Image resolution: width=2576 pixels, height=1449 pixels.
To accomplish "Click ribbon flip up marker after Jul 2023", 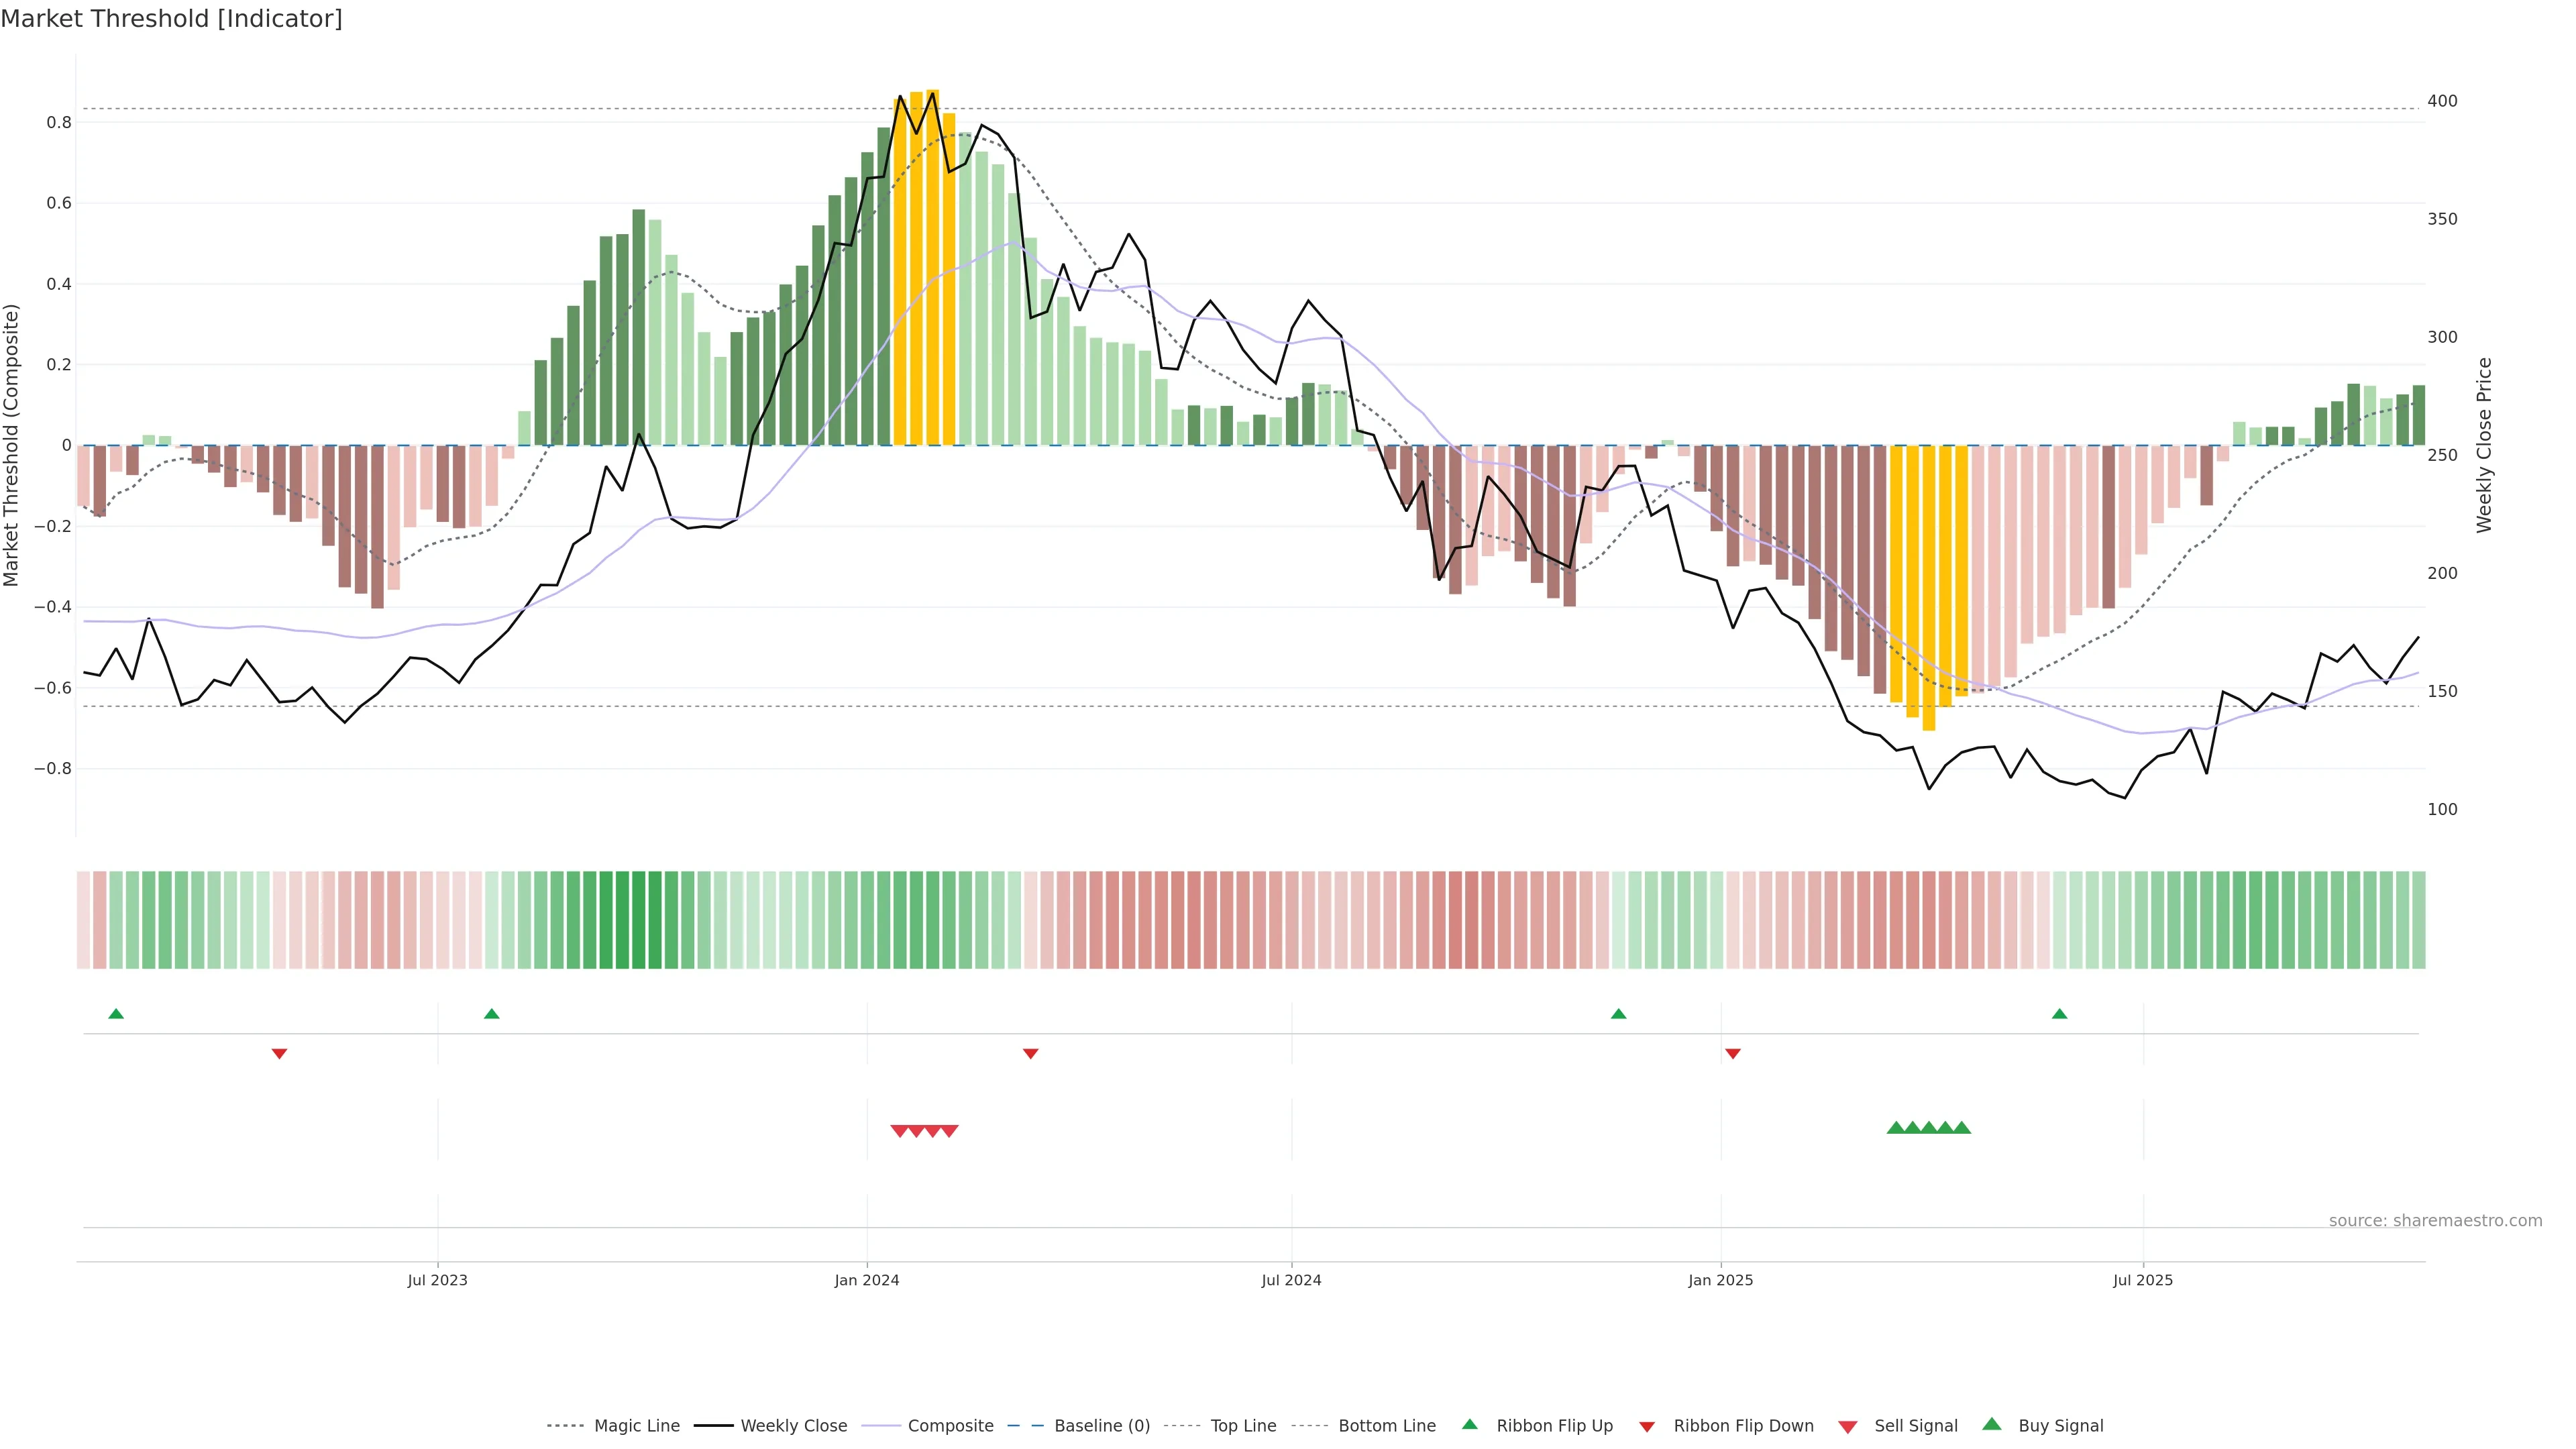I will 491,1014.
